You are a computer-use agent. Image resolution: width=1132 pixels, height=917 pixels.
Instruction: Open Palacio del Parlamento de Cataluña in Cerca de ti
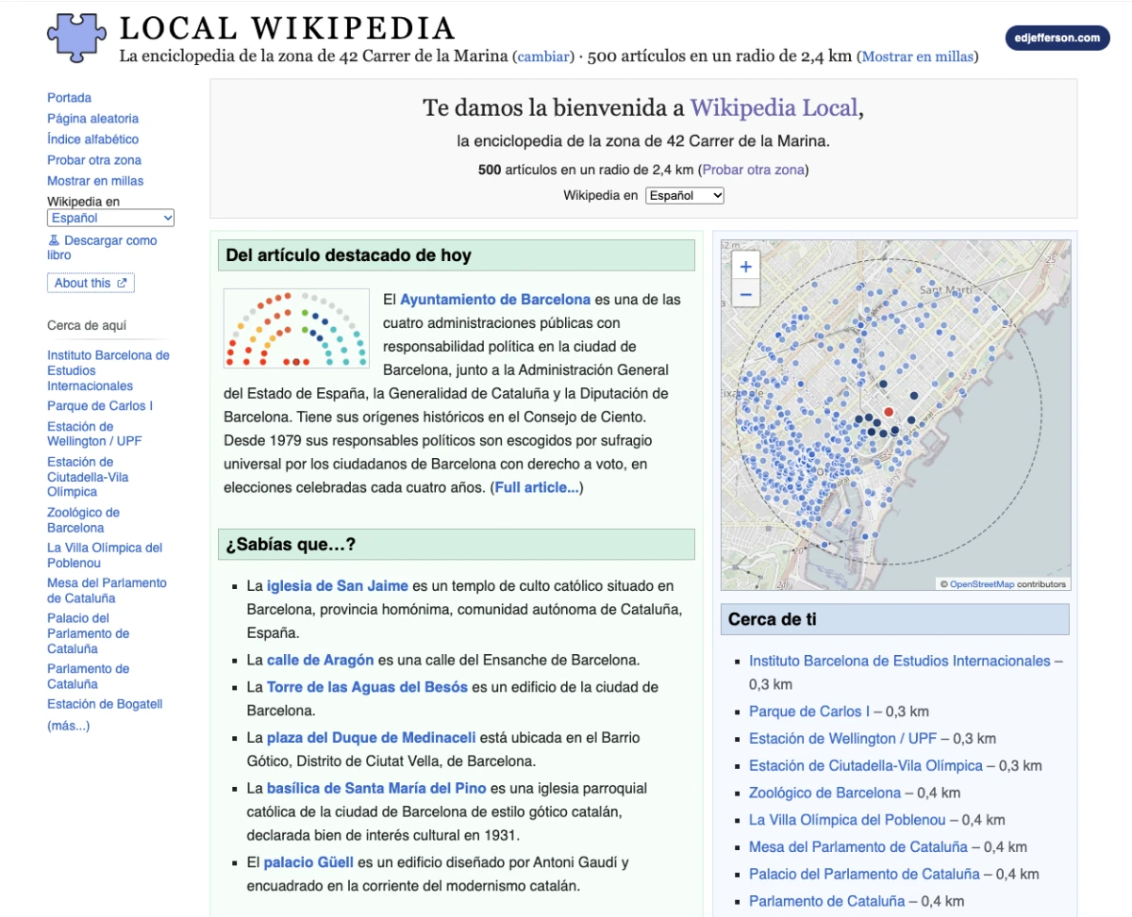pos(864,875)
